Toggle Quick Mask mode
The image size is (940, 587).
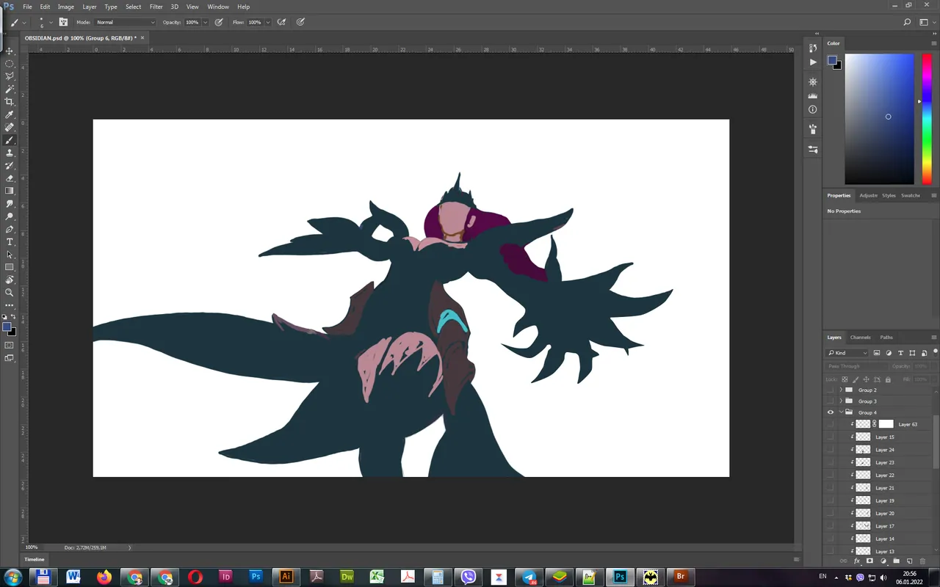[10, 345]
